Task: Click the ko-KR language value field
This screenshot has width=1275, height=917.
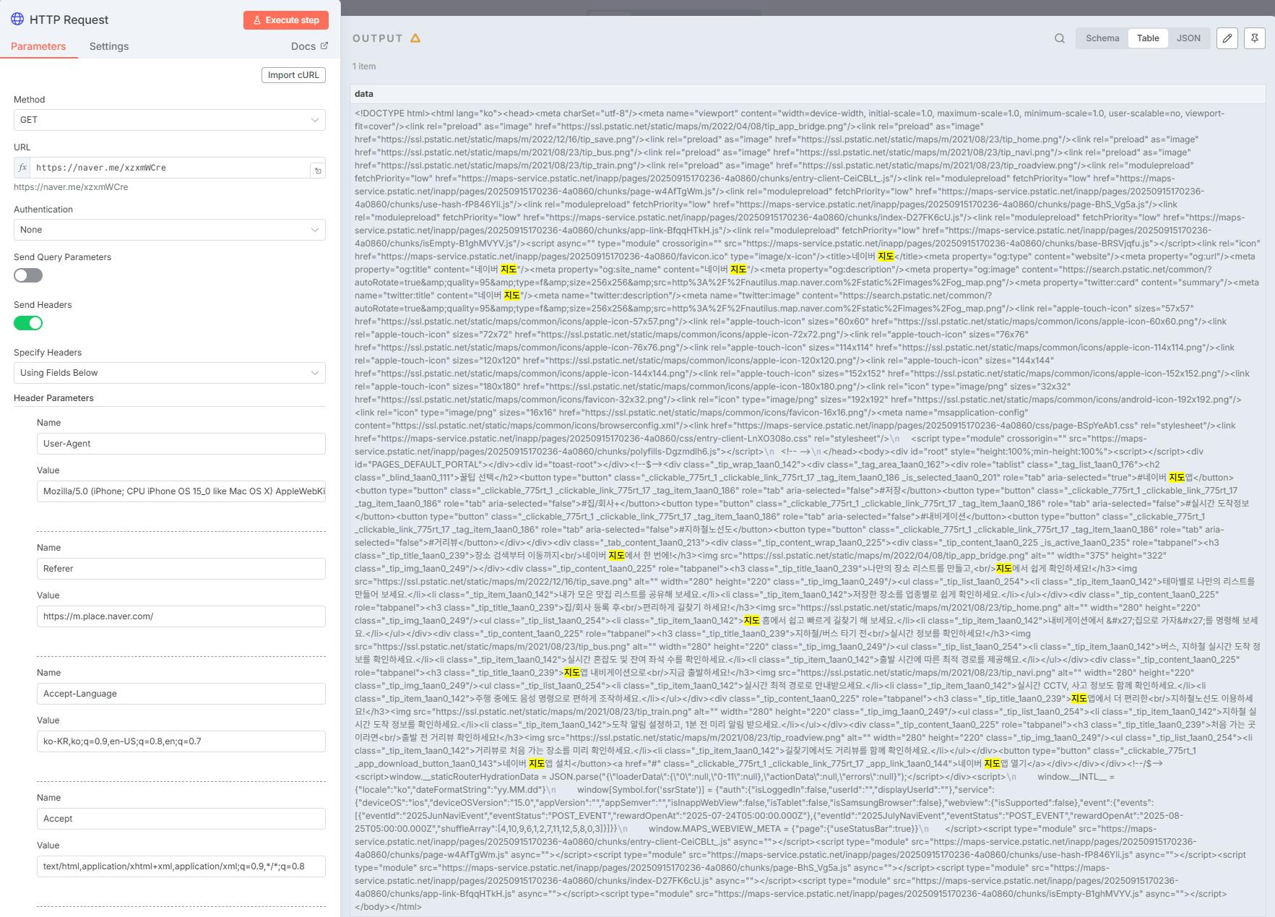Action: 181,741
